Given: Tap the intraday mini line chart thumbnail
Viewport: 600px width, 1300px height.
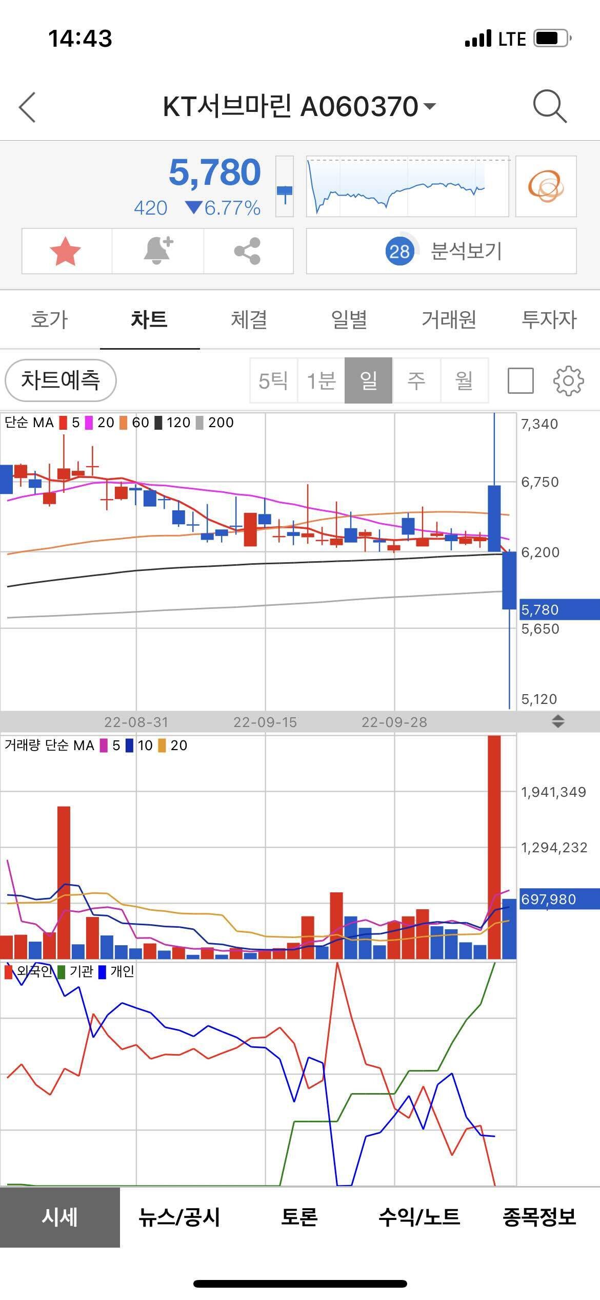Looking at the screenshot, I should [408, 186].
